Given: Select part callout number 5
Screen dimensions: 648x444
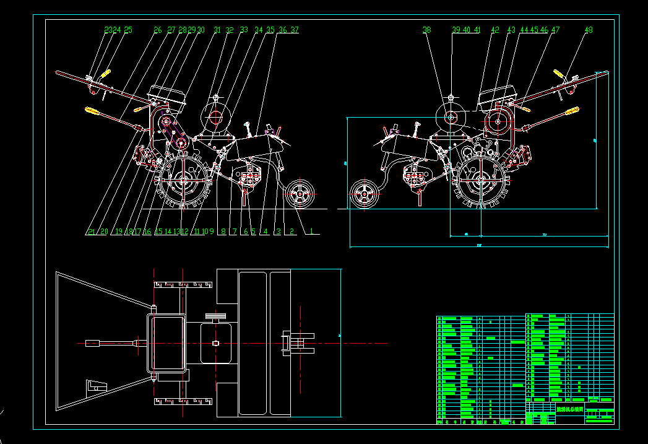Looking at the screenshot, I should 253,232.
